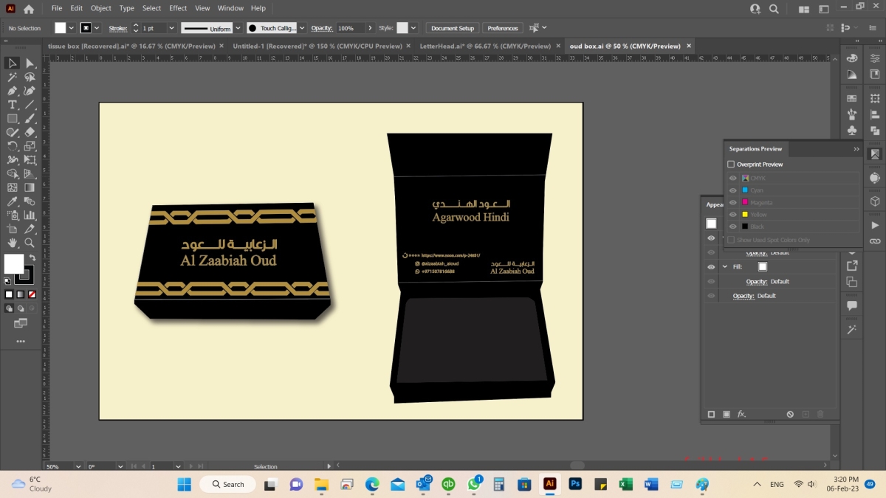The width and height of the screenshot is (886, 498).
Task: Open Preferences from the control bar
Action: coord(503,27)
